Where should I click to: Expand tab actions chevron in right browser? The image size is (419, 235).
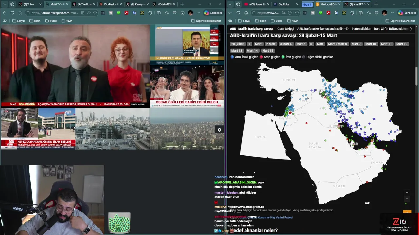[230, 4]
